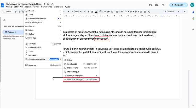
Task: Open Extensiones menu
Action: 58,7
